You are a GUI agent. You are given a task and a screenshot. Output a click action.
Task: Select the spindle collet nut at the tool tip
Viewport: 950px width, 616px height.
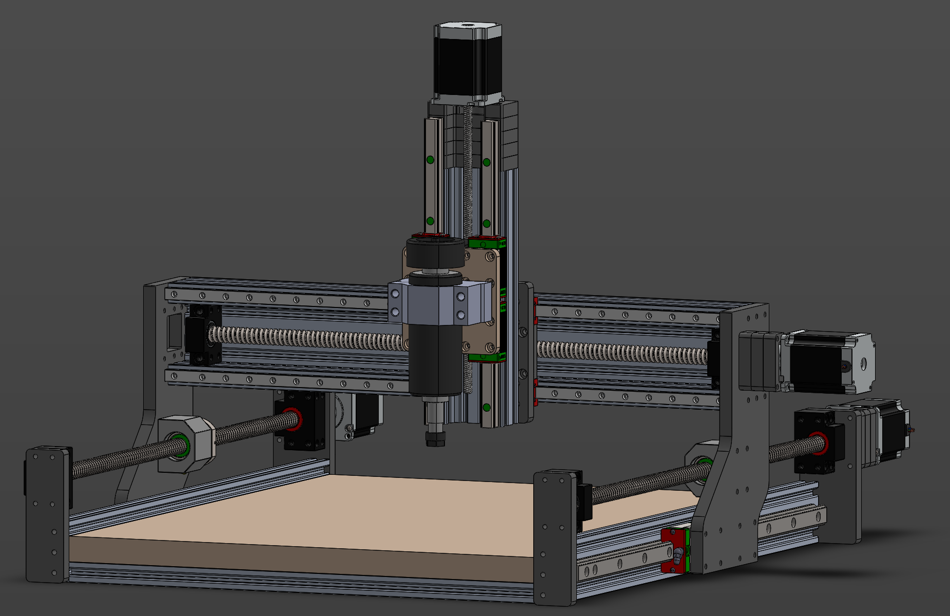pos(434,438)
